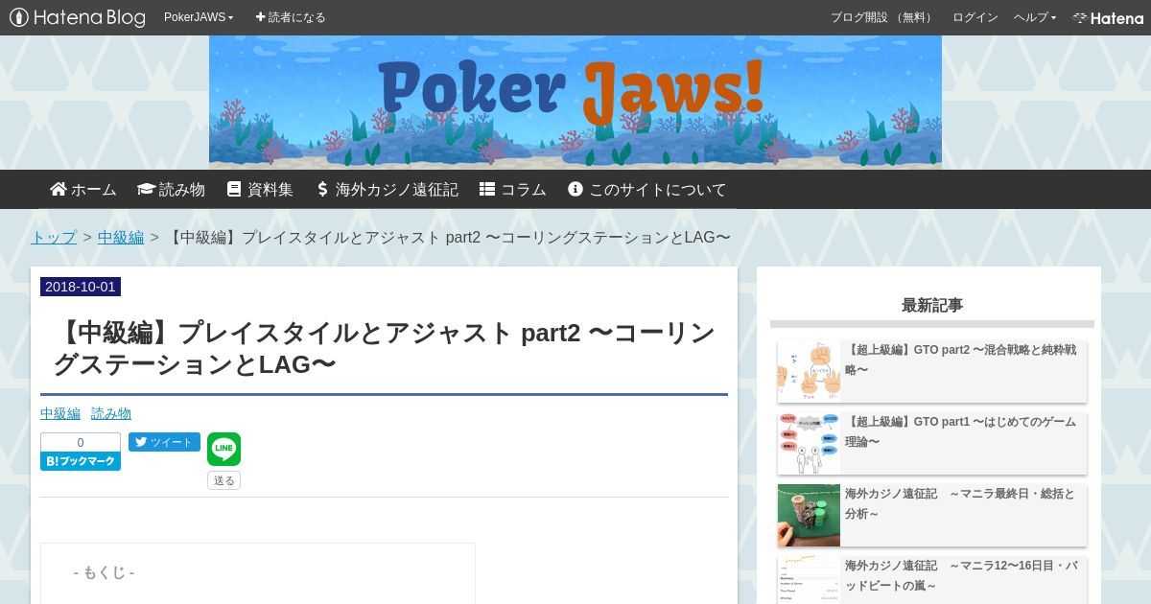Click the 中級編 category tag under the title
This screenshot has height=604, width=1151.
click(x=60, y=413)
